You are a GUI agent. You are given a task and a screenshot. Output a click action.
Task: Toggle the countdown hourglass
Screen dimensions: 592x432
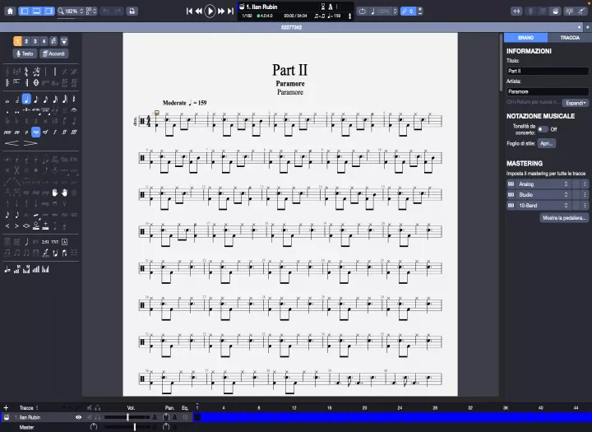[x=323, y=7]
